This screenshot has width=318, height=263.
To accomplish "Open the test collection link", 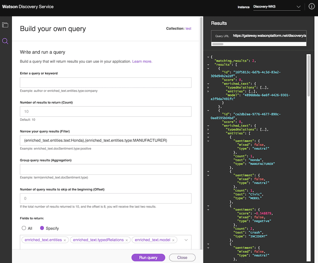I will (188, 29).
